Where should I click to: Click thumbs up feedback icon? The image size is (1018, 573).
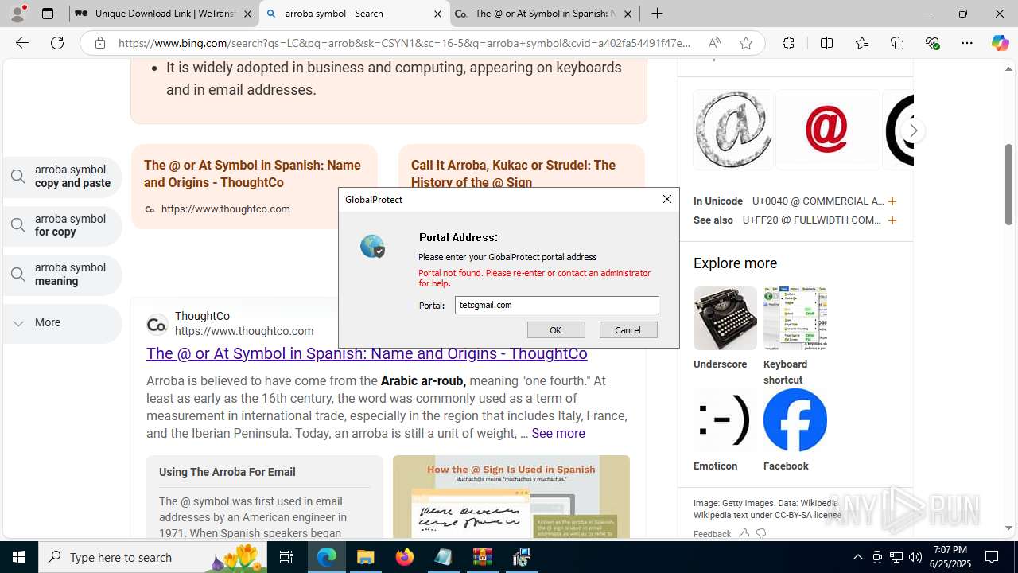tap(744, 534)
